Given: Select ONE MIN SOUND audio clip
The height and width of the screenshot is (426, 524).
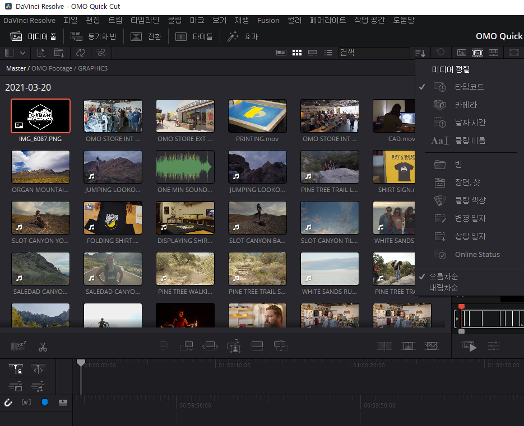Looking at the screenshot, I should click(185, 167).
